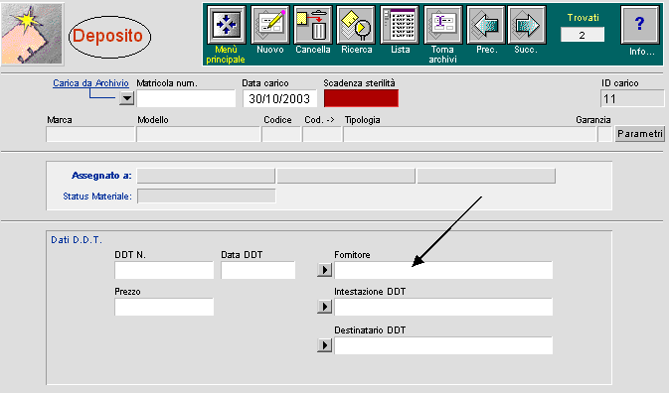Click the Data carico field 30/10/2003
The image size is (669, 393).
[280, 98]
